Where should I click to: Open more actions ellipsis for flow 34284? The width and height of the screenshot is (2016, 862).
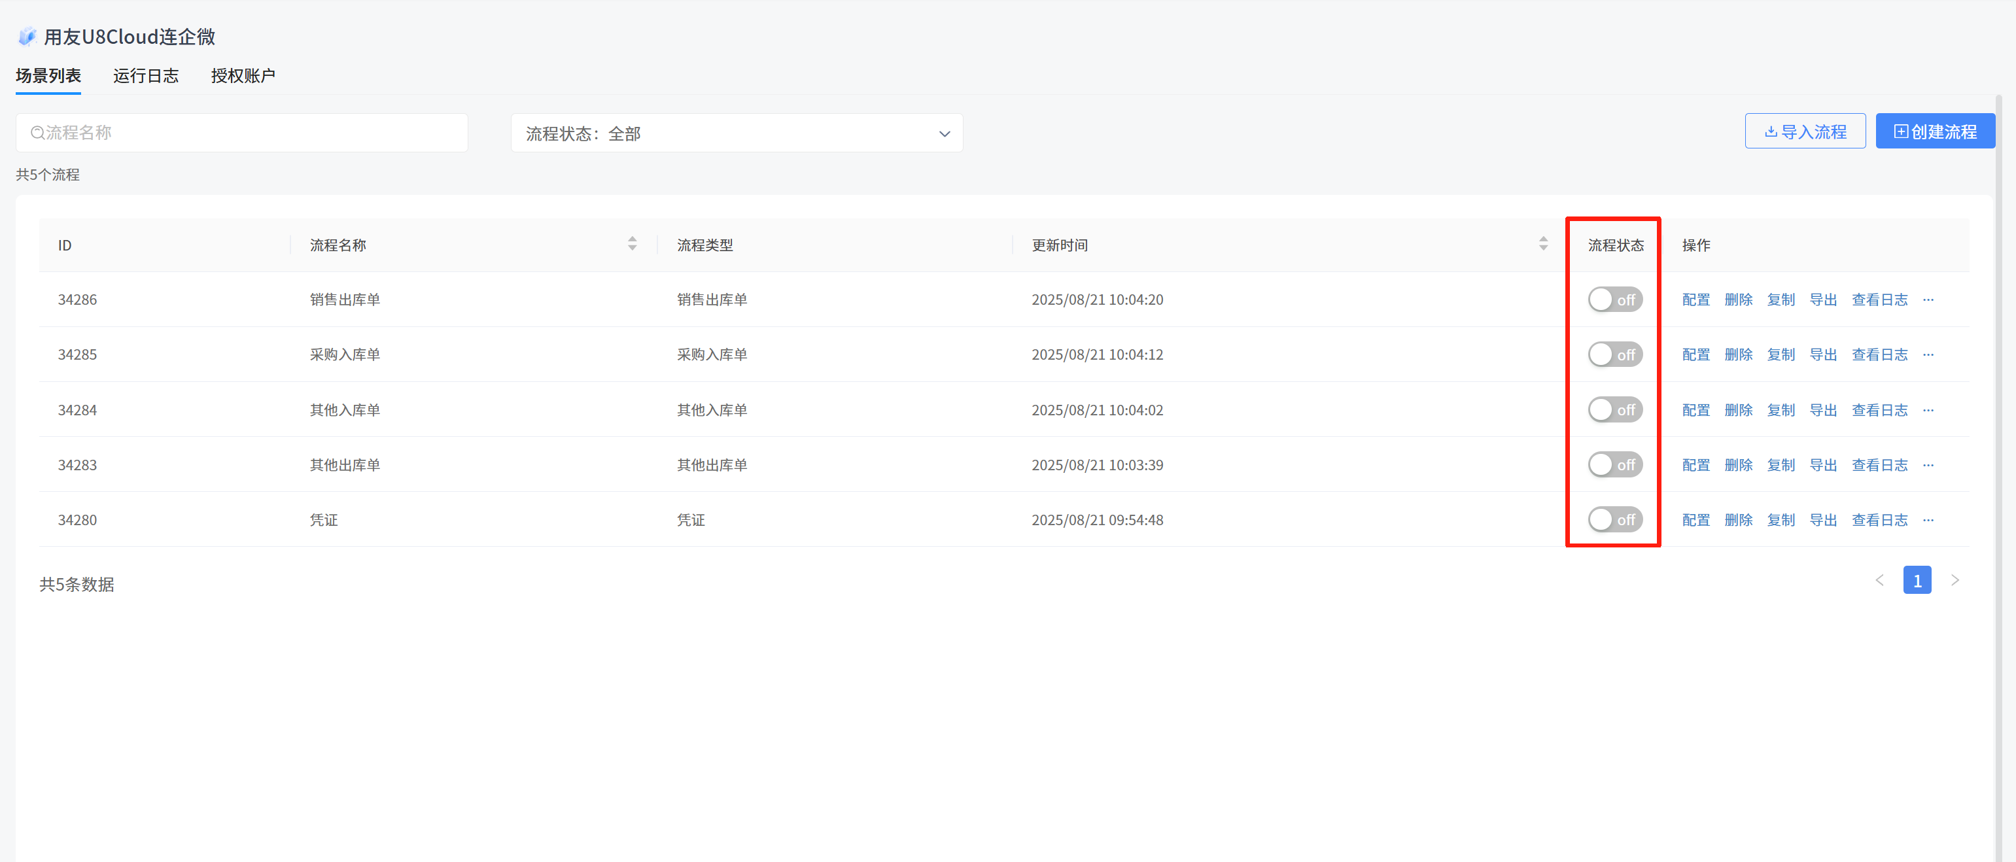1928,410
